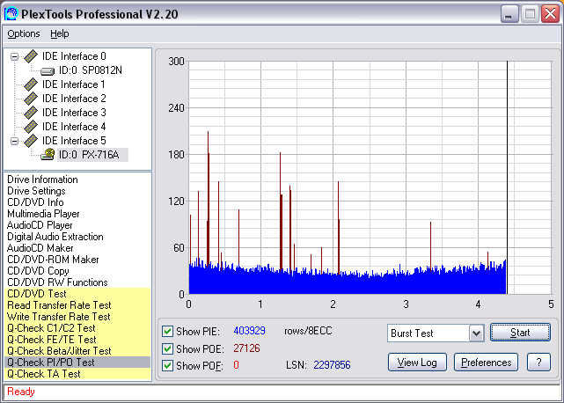The height and width of the screenshot is (403, 564).
Task: Uncheck the Show POE checkbox
Action: (167, 348)
